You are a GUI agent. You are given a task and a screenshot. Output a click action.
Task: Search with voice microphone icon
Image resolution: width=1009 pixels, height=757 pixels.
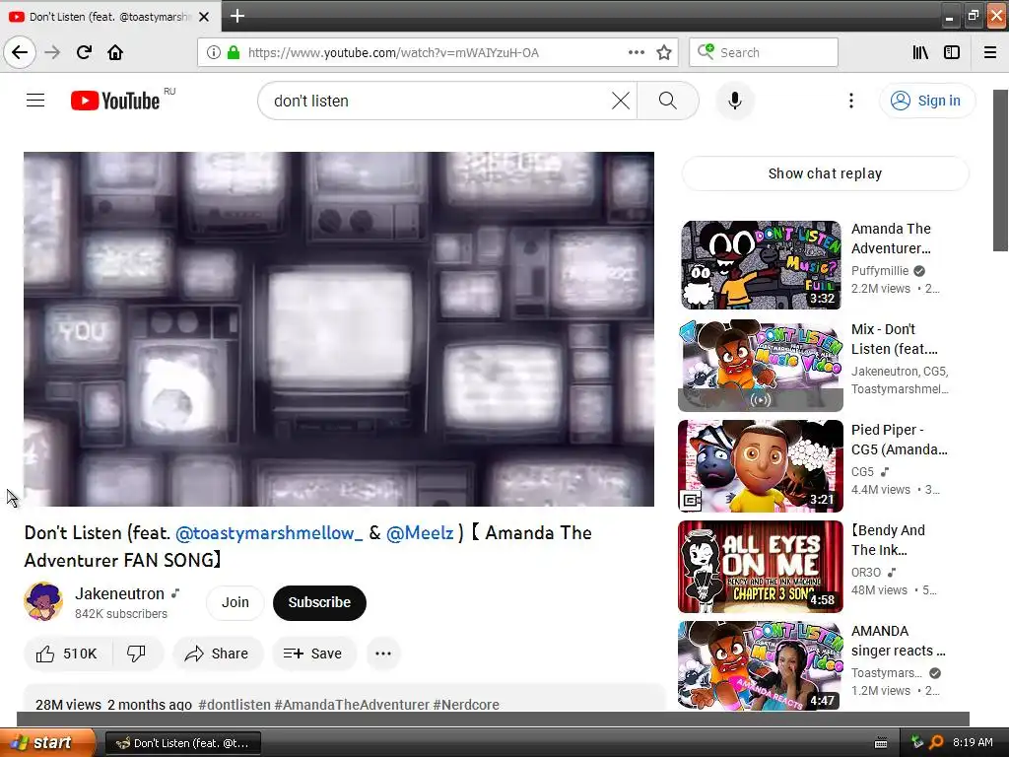click(x=735, y=101)
